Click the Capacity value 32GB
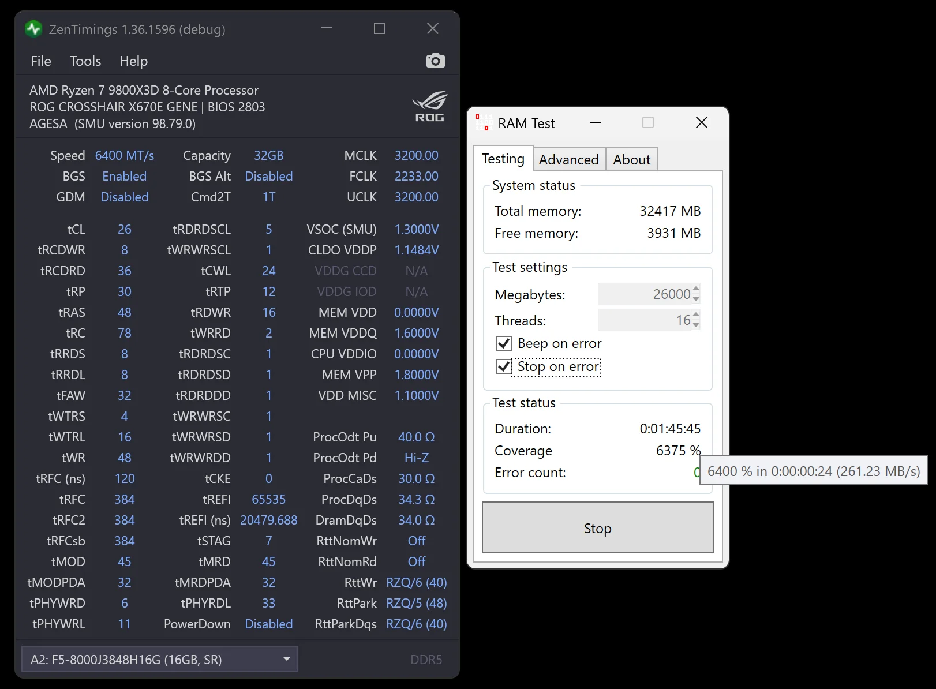 tap(269, 156)
